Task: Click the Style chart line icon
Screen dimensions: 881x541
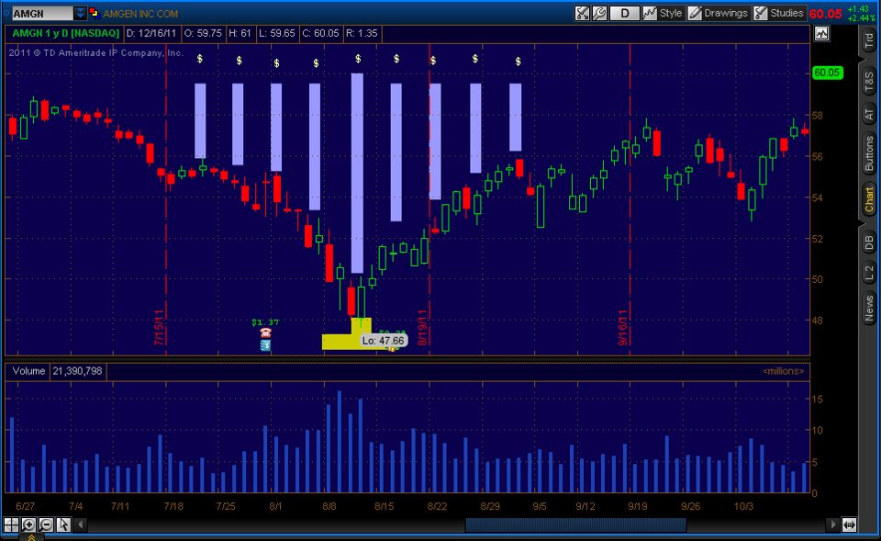Action: [x=650, y=13]
